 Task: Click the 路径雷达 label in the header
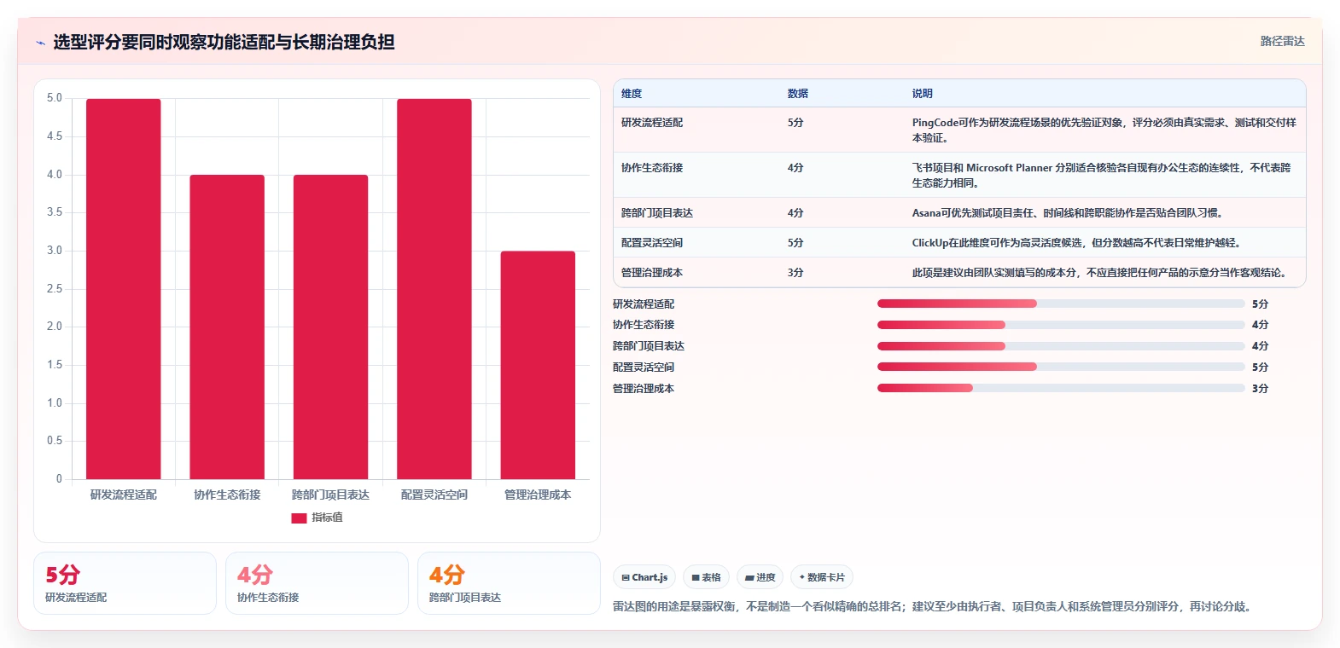(1283, 41)
